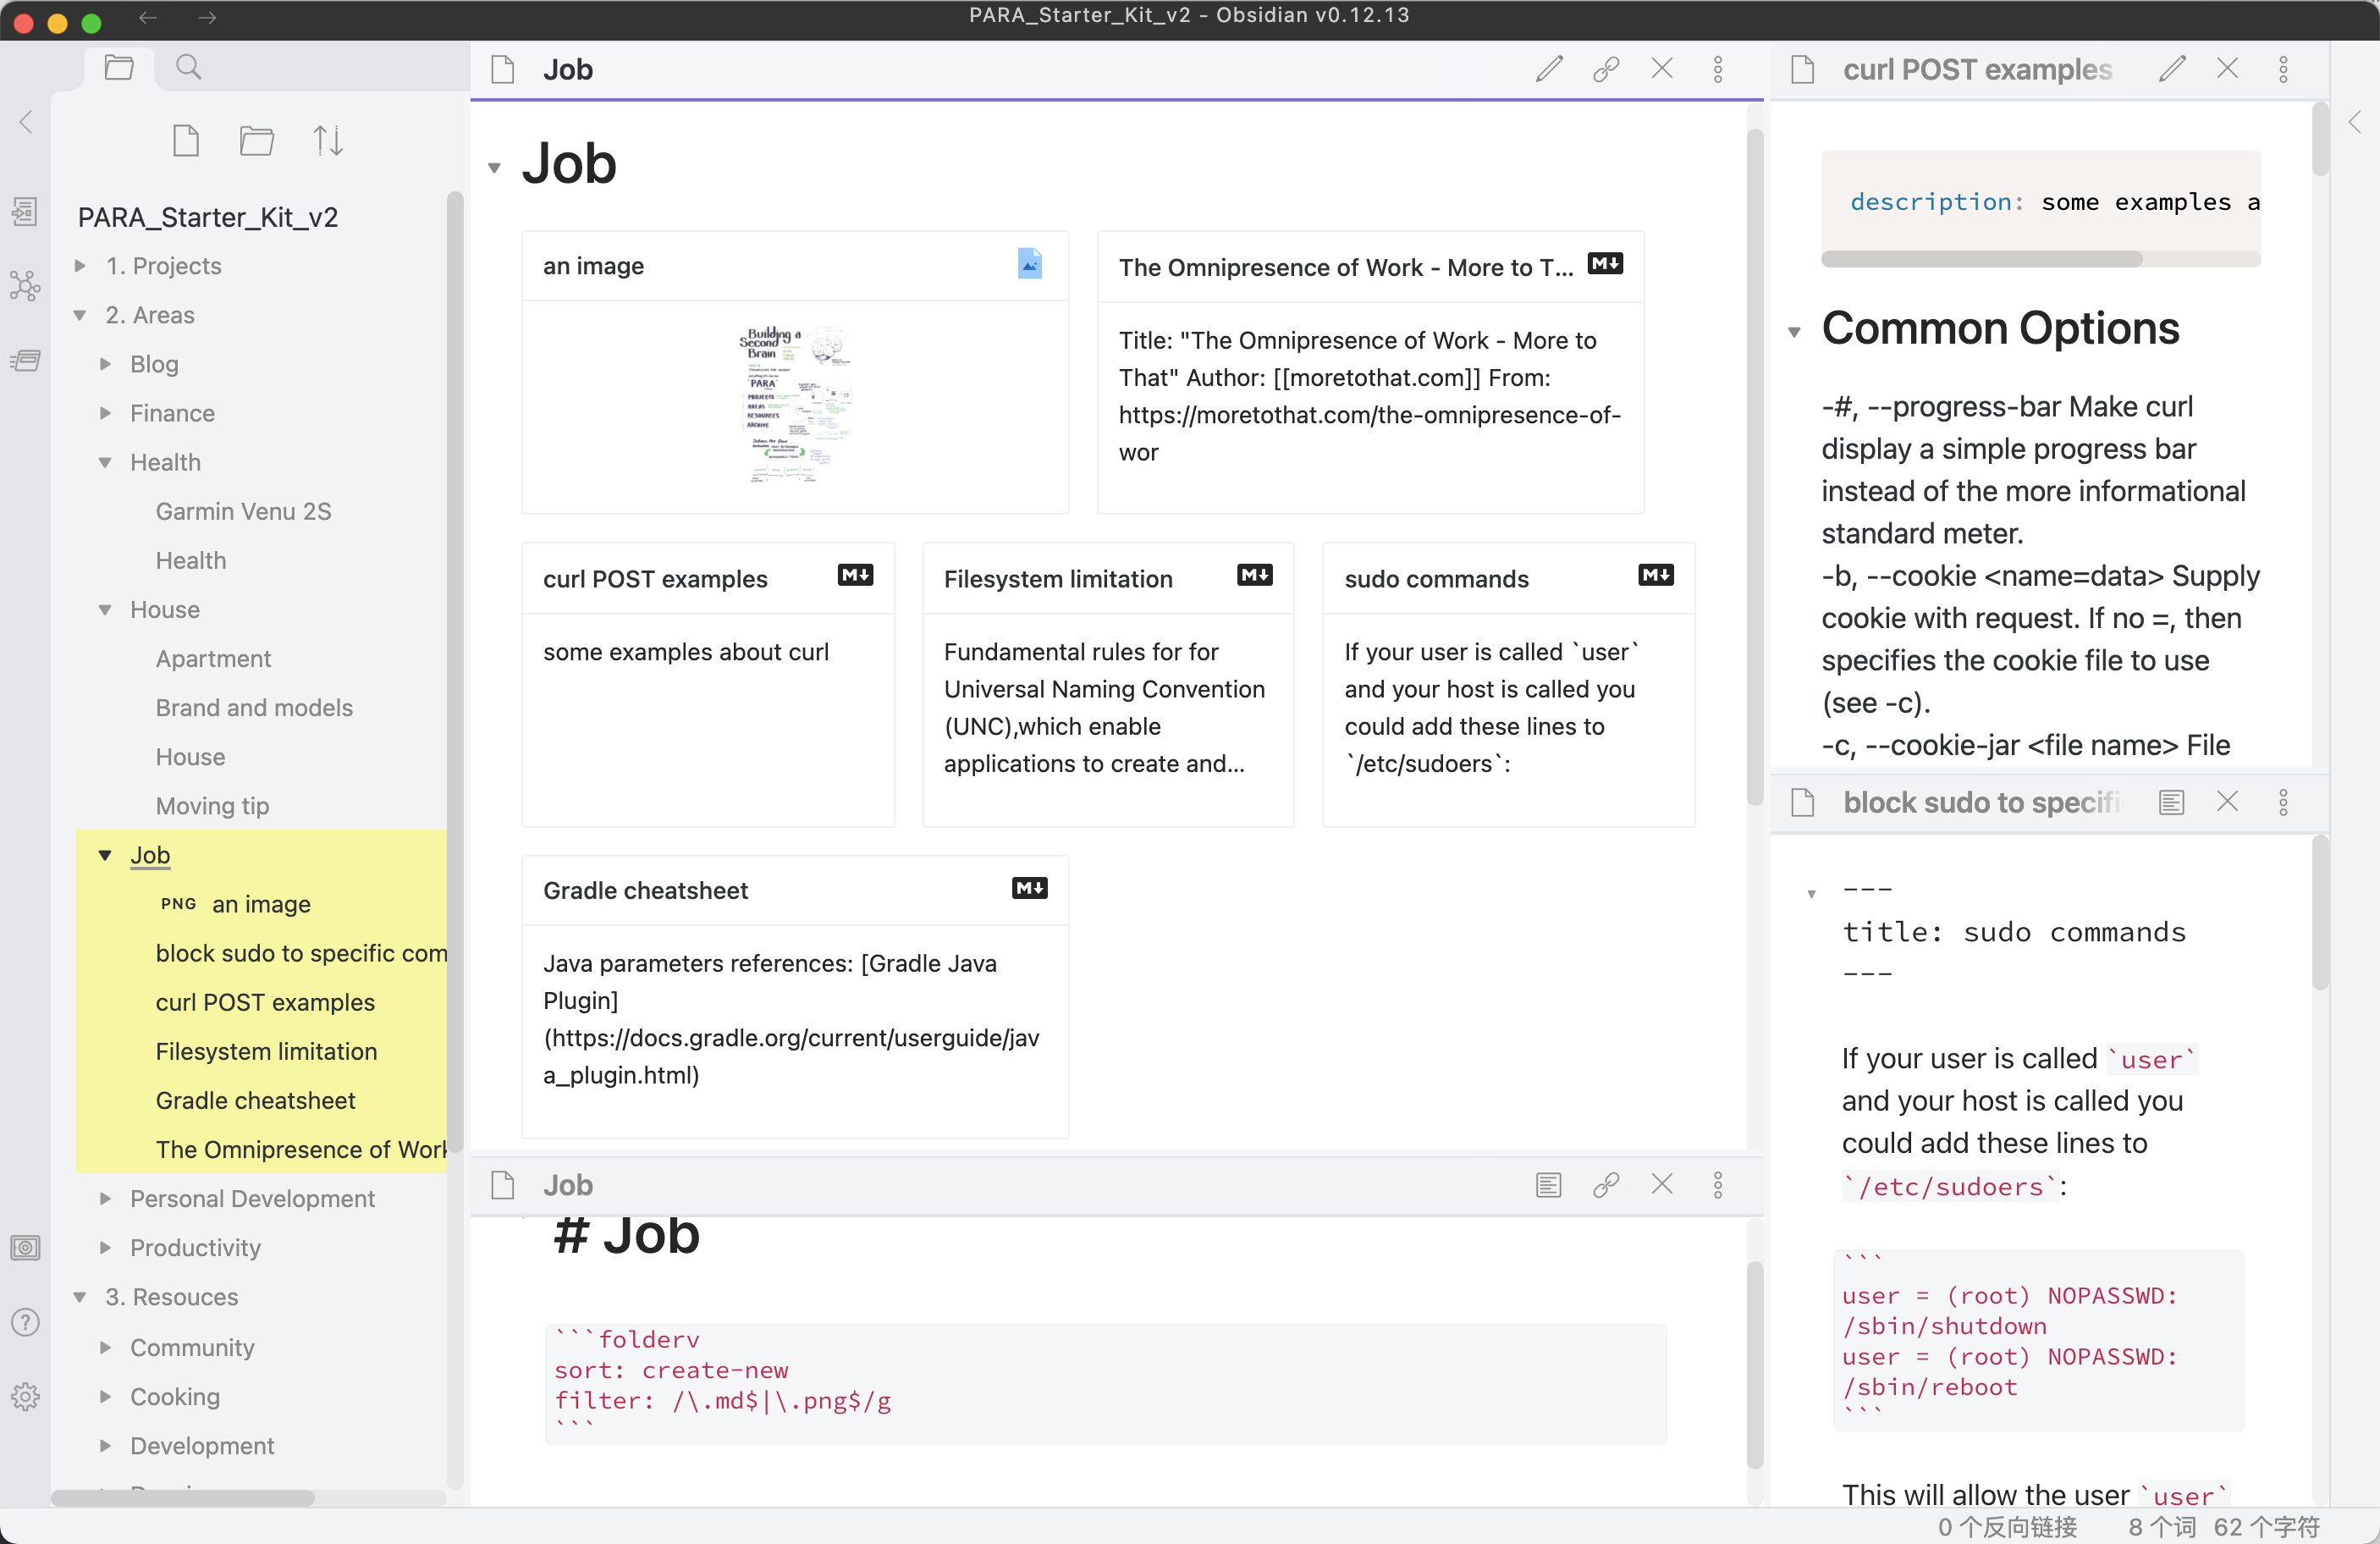This screenshot has width=2380, height=1544.
Task: Collapse the Health folder
Action: click(105, 462)
